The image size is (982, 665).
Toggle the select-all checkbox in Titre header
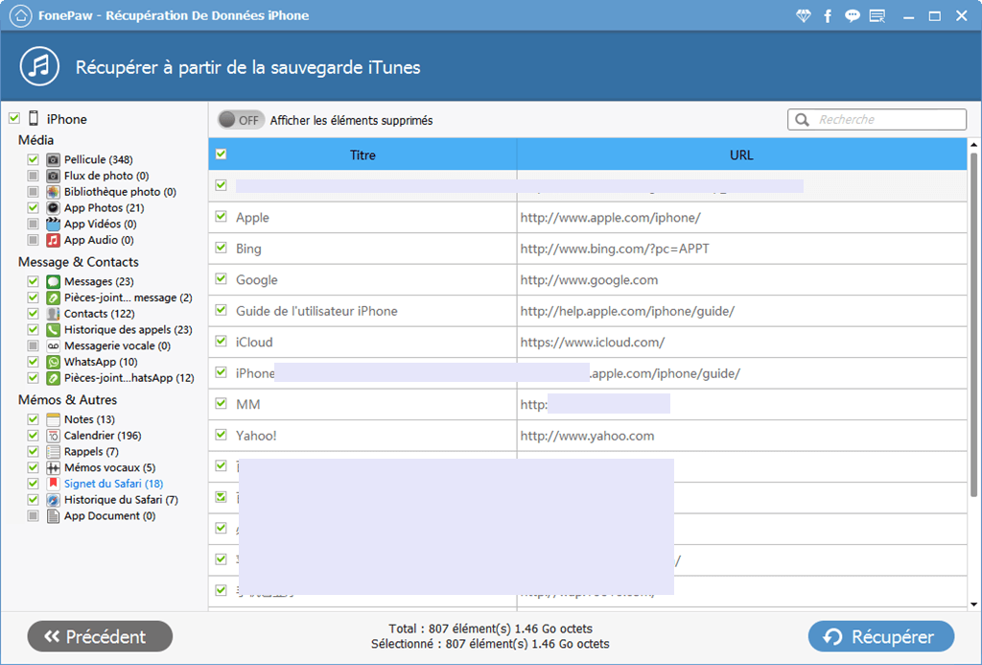point(222,154)
